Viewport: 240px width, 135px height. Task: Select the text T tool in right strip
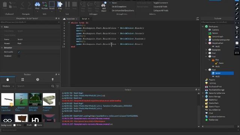click(x=237, y=32)
